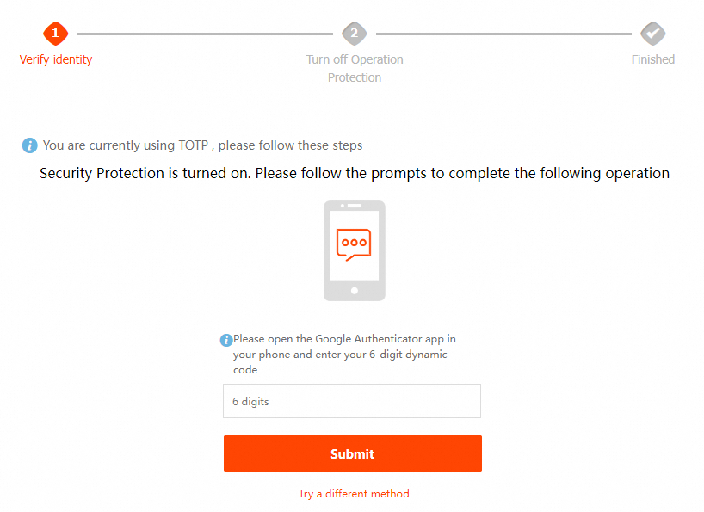Viewport: 704px width, 512px height.
Task: Click the progress line between steps 2 and 3
Action: 503,34
